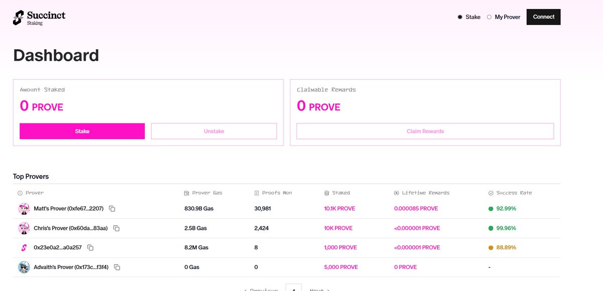Click the 2,424 proofs won value

261,228
